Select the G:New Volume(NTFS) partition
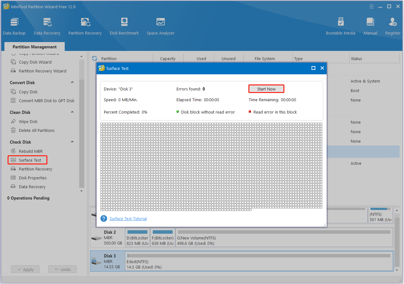This screenshot has width=404, height=284. 284,238
